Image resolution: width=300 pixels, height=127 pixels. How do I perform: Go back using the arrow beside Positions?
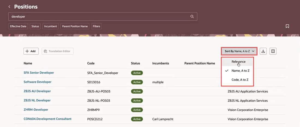click(9, 7)
